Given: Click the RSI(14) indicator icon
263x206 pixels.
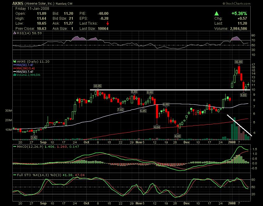Looking at the screenshot, I should pyautogui.click(x=15, y=33).
